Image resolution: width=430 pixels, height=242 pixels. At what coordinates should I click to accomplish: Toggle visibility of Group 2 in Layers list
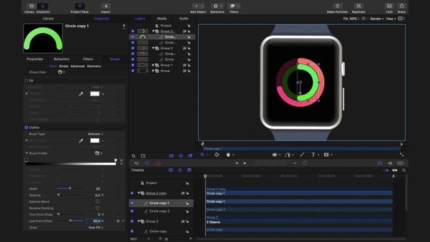pos(133,48)
